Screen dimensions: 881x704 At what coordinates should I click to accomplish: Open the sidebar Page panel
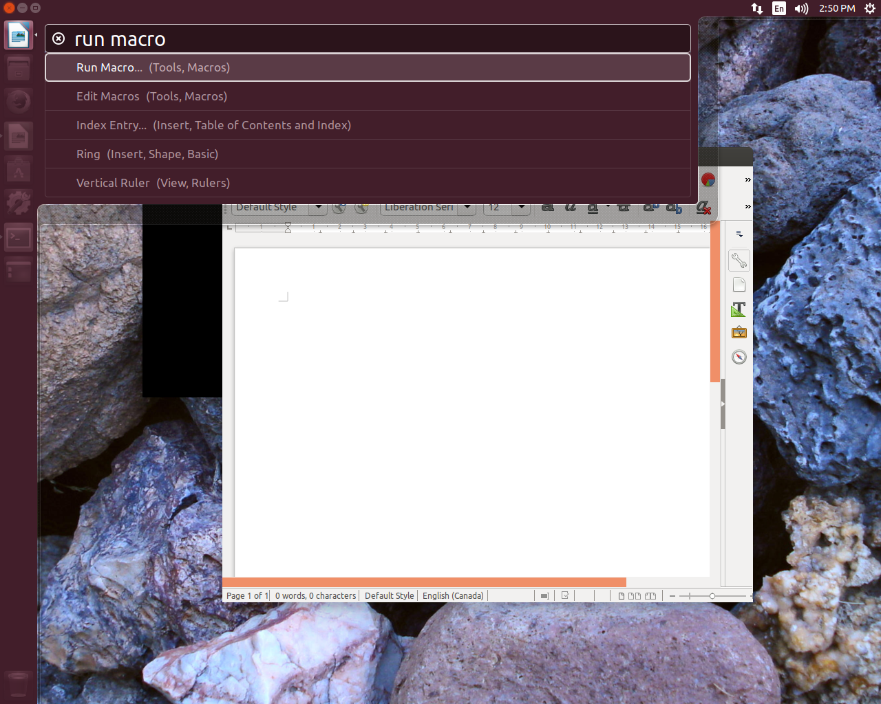pos(739,285)
